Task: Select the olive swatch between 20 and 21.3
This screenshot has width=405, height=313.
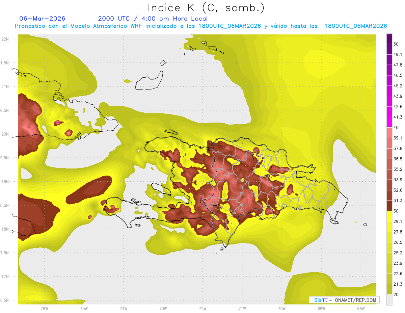Action: tap(389, 289)
